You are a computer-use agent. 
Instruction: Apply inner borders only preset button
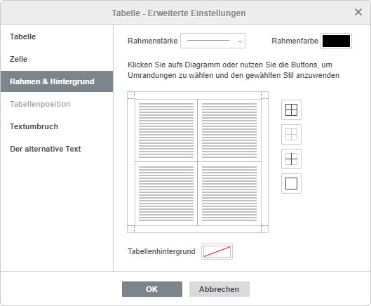(x=291, y=159)
